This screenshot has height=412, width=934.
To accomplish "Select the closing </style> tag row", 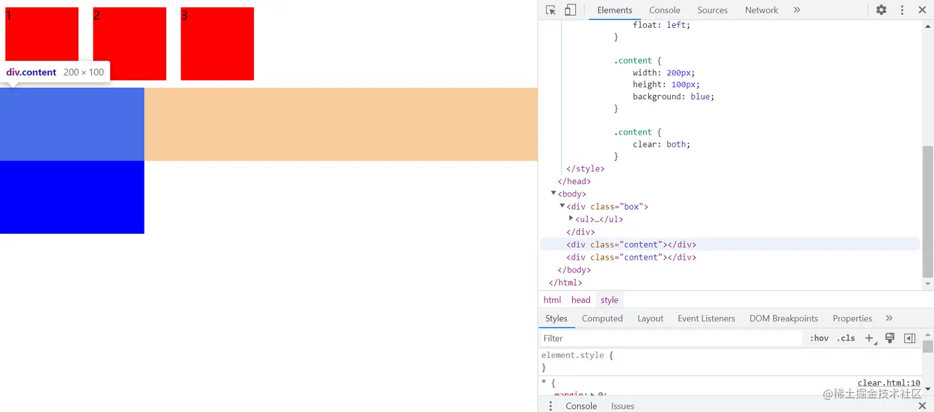I will click(x=585, y=168).
